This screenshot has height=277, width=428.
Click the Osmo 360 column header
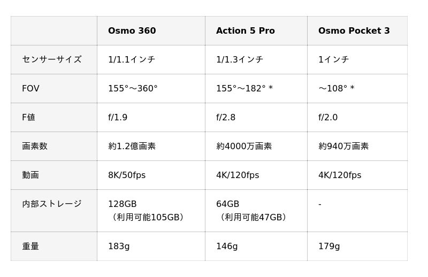132,31
